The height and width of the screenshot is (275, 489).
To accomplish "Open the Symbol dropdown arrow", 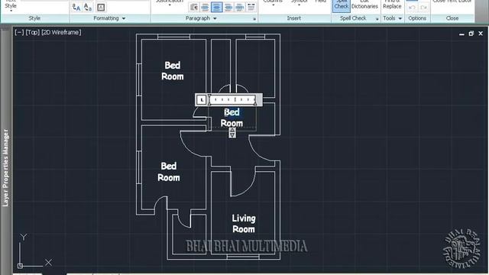I will click(x=299, y=5).
